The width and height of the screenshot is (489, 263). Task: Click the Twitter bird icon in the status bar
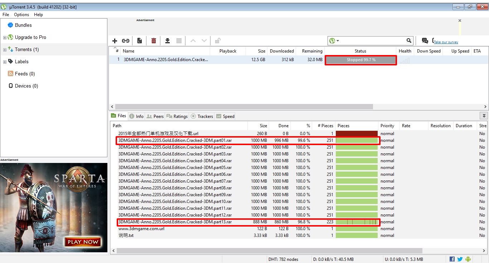460,259
